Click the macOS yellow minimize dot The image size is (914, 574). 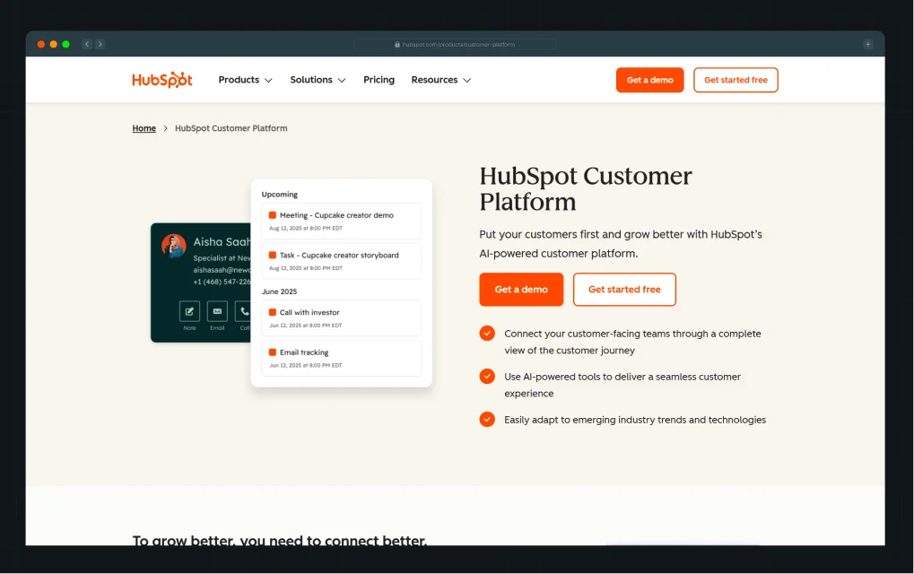coord(54,44)
